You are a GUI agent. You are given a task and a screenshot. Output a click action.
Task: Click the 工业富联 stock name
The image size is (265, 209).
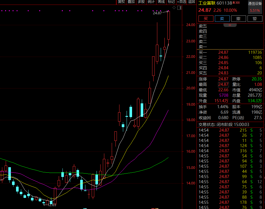207,3
